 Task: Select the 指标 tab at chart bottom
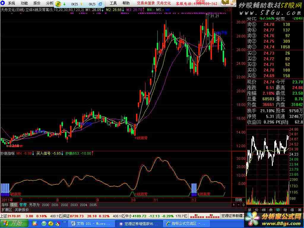coord(5,205)
